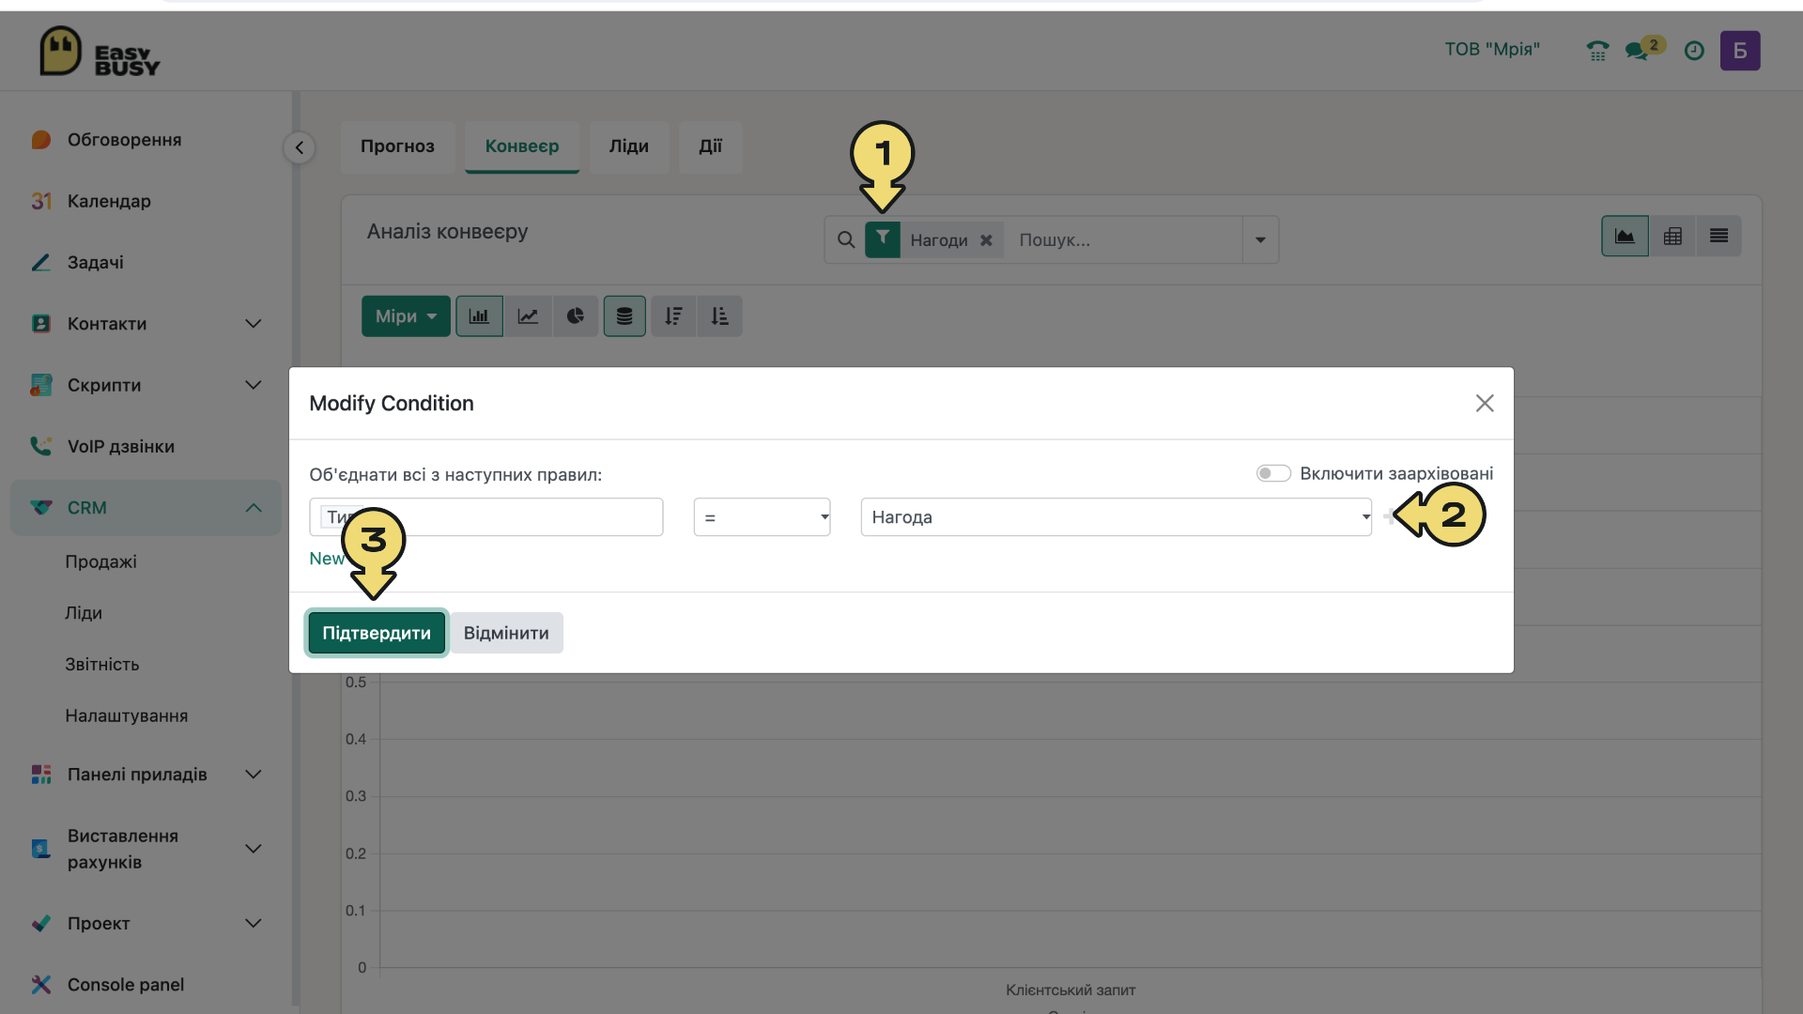
Task: Click the New rule link
Action: 326,559
